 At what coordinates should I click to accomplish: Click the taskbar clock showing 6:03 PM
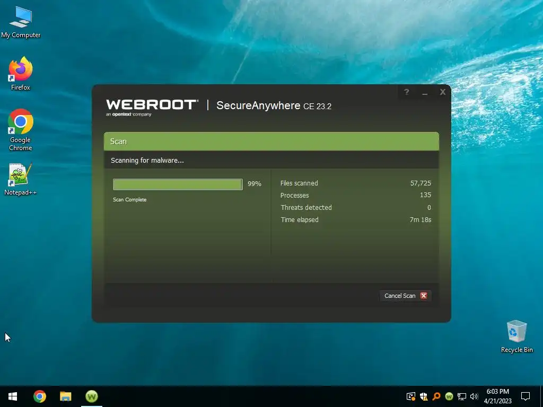click(x=497, y=396)
